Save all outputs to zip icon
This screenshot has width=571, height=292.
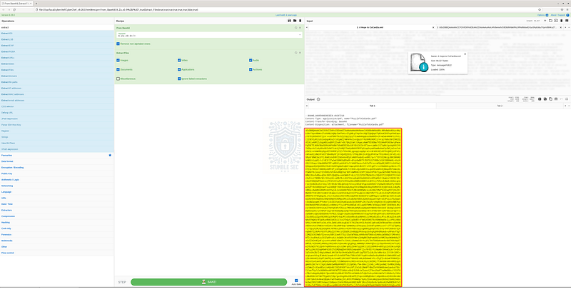(x=540, y=99)
